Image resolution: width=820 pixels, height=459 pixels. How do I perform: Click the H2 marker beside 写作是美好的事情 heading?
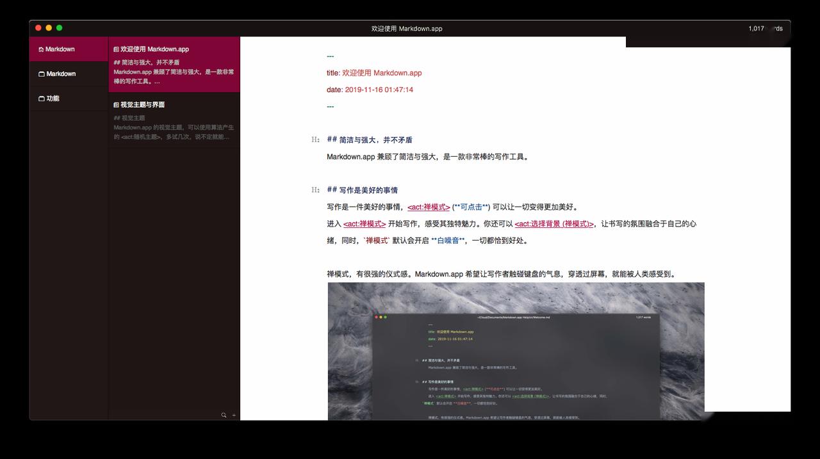click(x=315, y=190)
